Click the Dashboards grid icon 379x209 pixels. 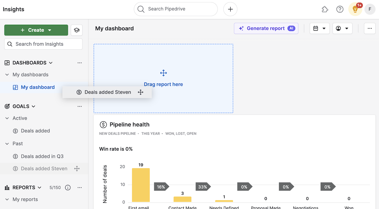[x=7, y=63]
